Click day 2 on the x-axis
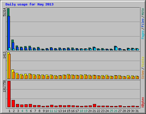This screenshot has width=146, height=114. (x=14, y=111)
